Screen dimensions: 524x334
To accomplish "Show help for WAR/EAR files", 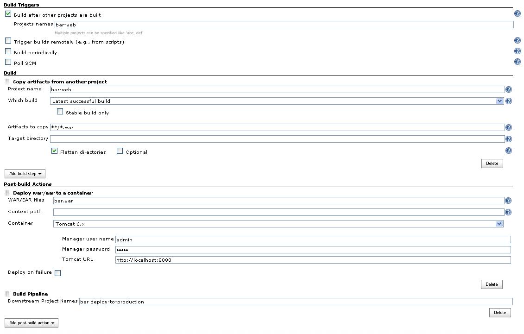I will pyautogui.click(x=508, y=201).
